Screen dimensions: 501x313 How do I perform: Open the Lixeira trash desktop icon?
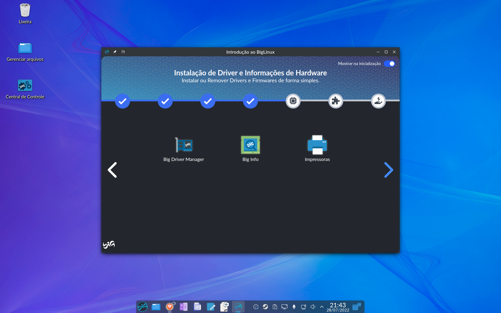(x=25, y=14)
